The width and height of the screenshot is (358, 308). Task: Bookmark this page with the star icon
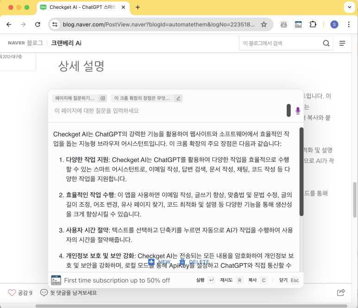pos(264,25)
